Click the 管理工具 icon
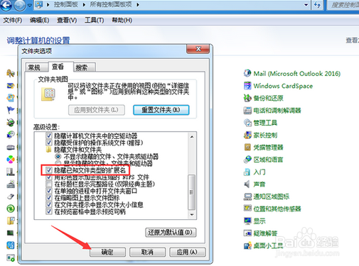The image size is (359, 266). (247, 123)
